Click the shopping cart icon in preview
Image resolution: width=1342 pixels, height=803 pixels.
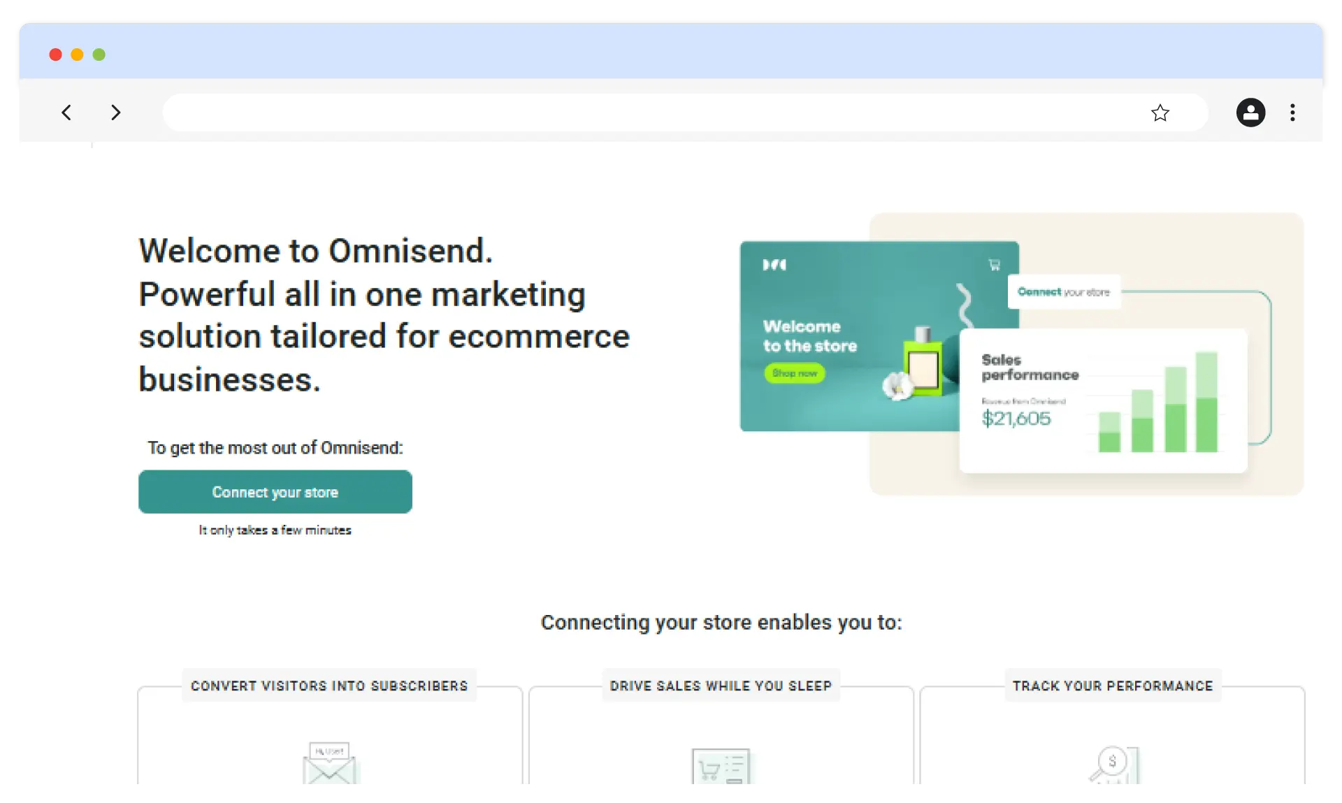(994, 265)
